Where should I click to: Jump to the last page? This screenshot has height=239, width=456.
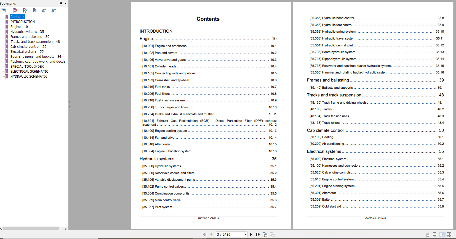258,234
